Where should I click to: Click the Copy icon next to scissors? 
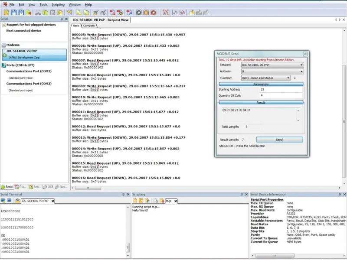[x=45, y=13]
